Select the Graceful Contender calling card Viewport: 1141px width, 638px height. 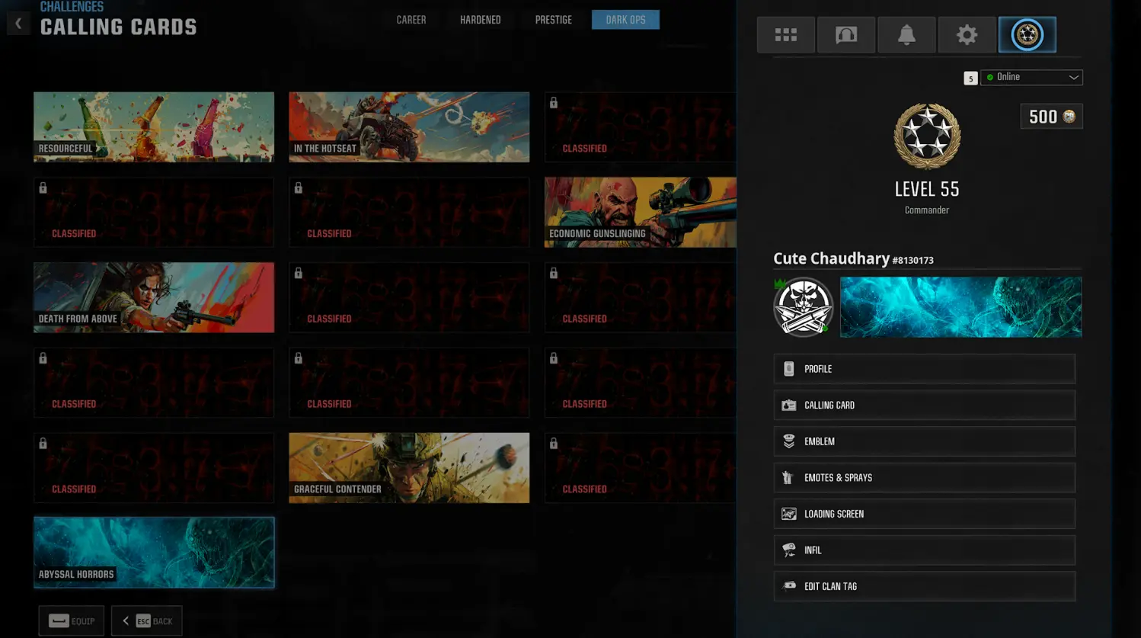coord(409,467)
